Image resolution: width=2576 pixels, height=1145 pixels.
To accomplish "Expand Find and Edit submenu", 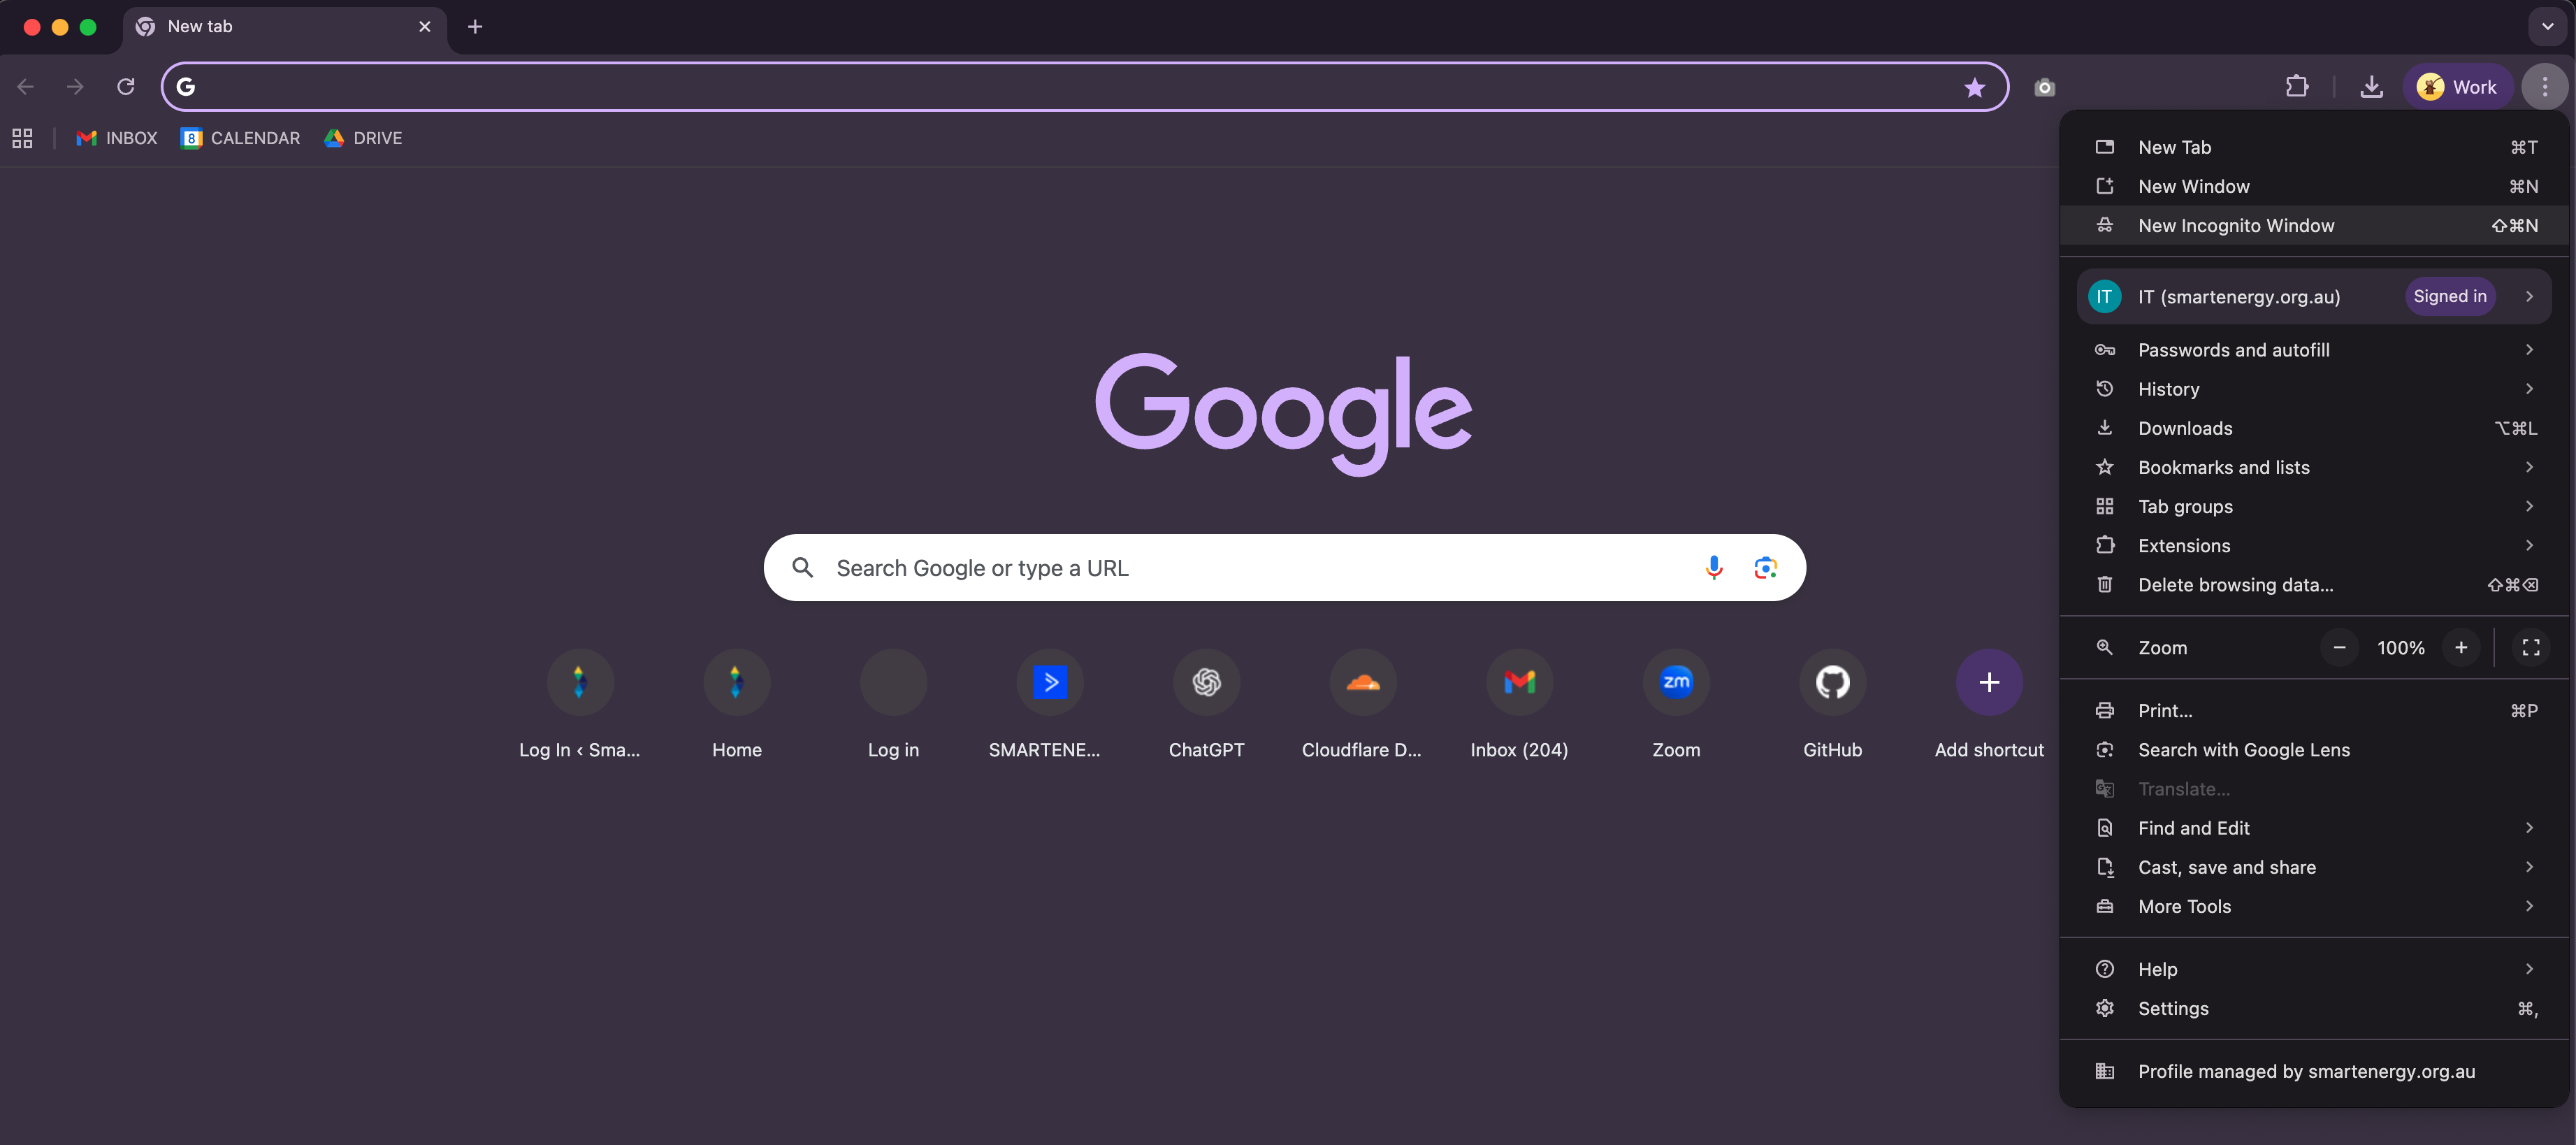I will click(x=2314, y=828).
